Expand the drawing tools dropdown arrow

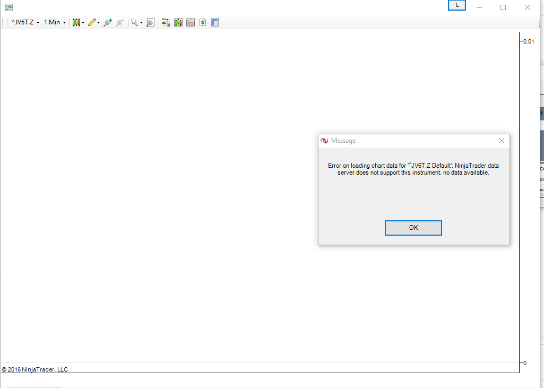[x=99, y=23]
